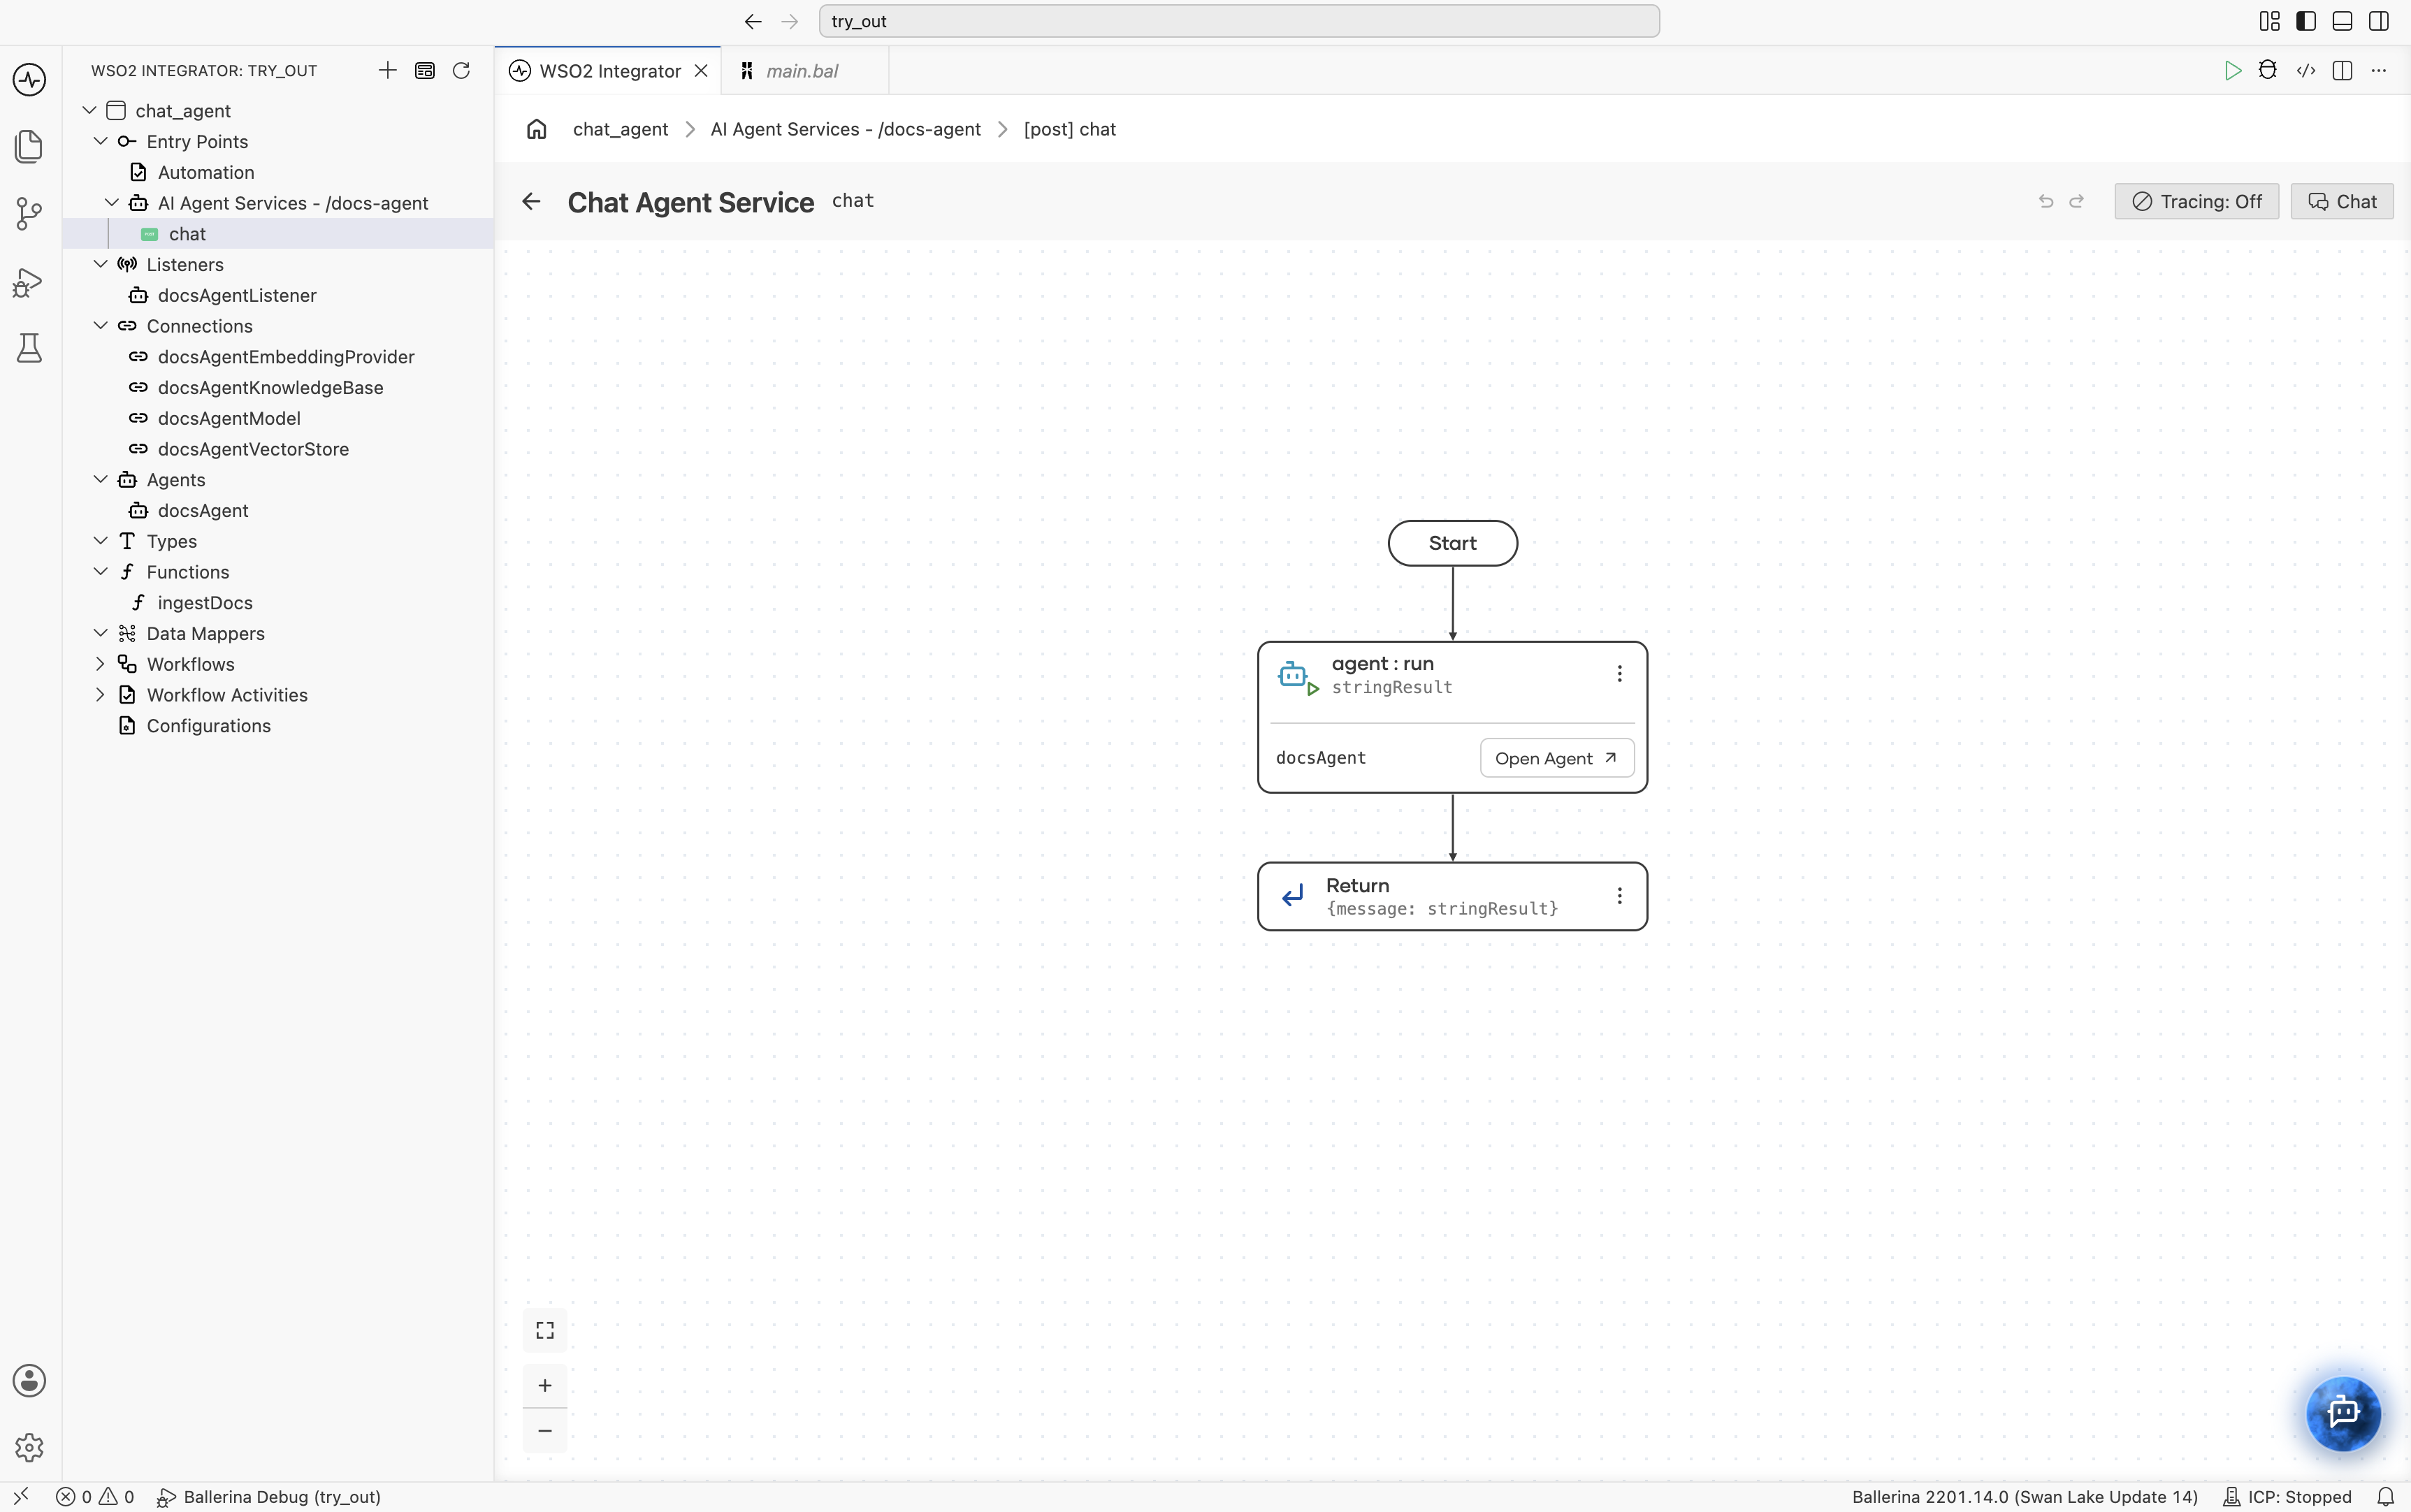Switch to the main.bal tab
The width and height of the screenshot is (2411, 1512).
pos(803,71)
